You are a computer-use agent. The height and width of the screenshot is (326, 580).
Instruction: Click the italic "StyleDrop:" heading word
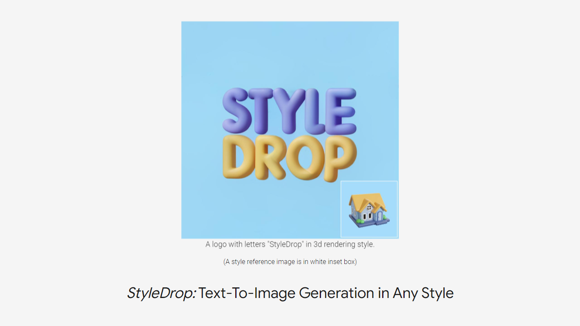[x=161, y=293]
